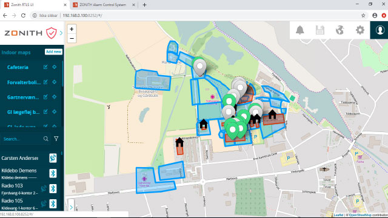Viewport: 388px width, 218px height.
Task: Toggle Bluetooth icon for Kildebo Demens
Action: tap(53, 173)
